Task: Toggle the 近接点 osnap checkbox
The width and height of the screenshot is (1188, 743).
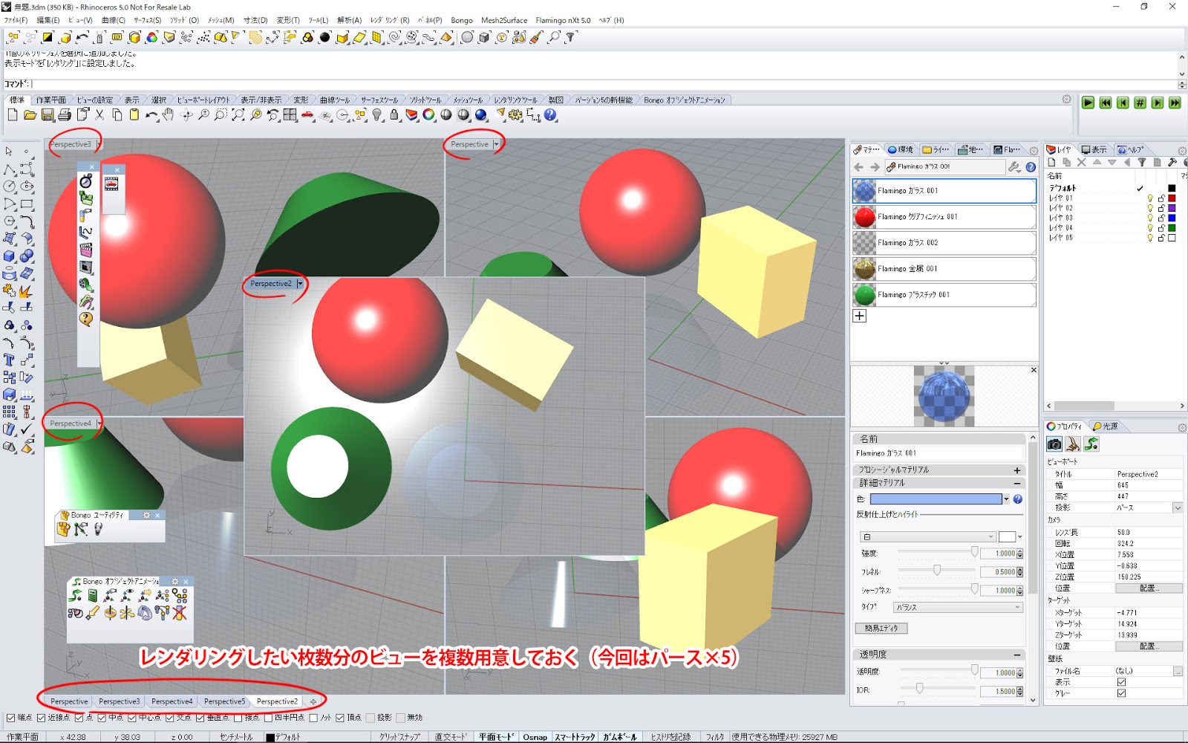Action: [42, 718]
